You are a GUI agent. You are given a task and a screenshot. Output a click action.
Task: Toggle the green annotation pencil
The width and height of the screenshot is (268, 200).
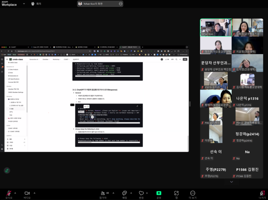click(7, 170)
